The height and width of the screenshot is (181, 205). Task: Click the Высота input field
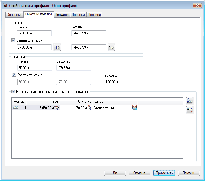122,82
